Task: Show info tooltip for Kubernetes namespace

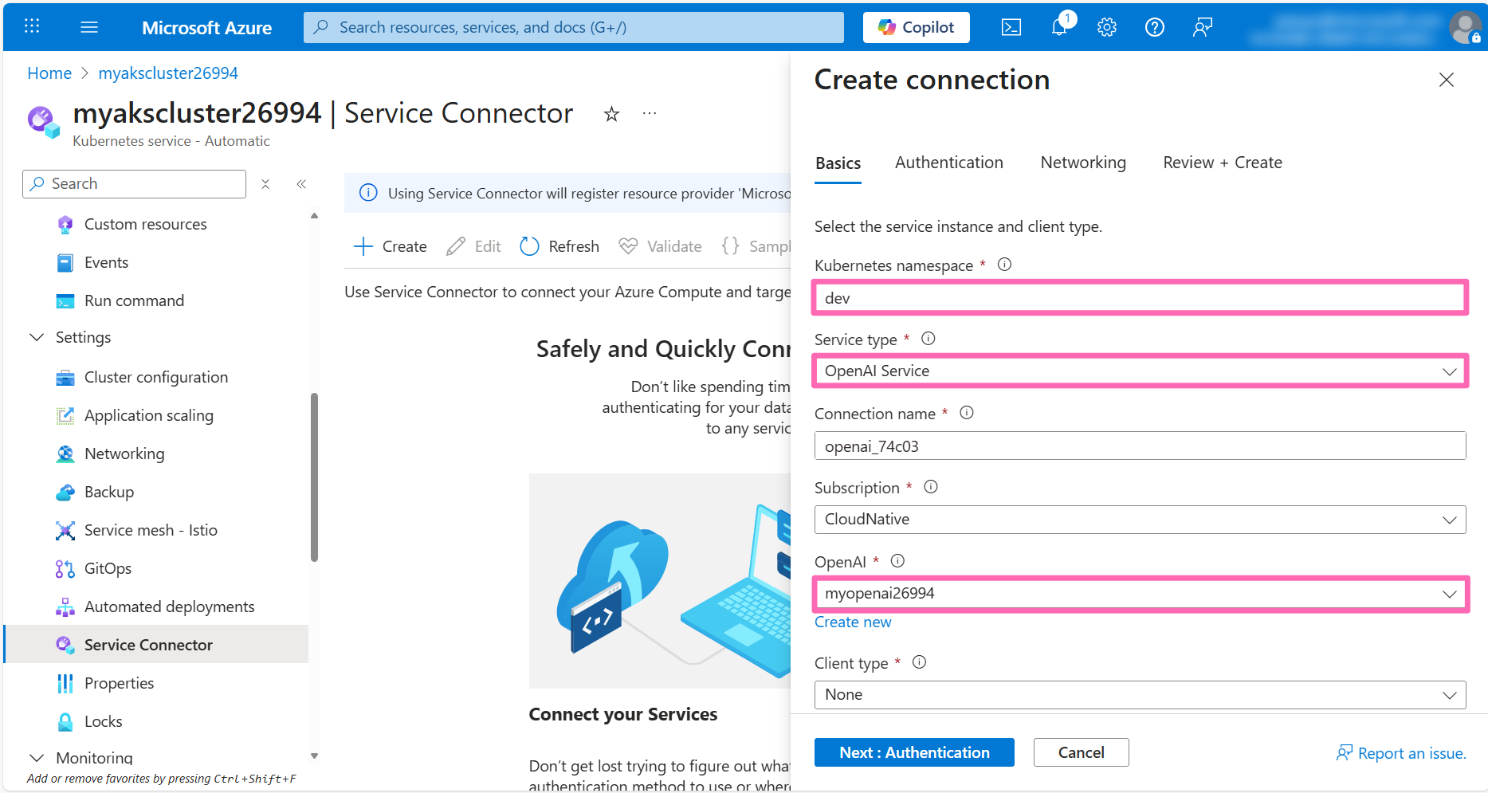Action: tap(1004, 265)
